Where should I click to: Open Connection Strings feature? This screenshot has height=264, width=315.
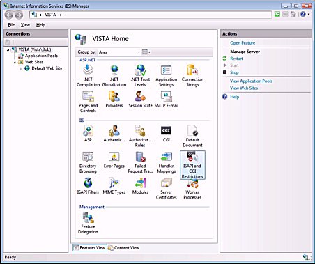(192, 75)
